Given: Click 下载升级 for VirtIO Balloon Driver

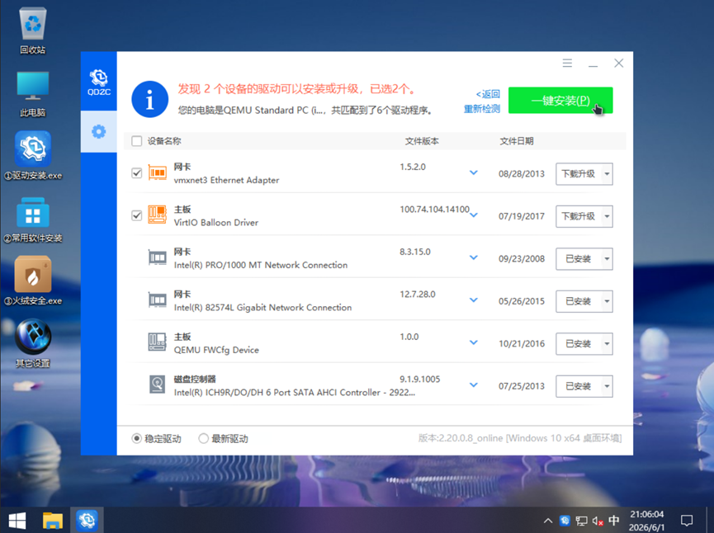Looking at the screenshot, I should 579,216.
